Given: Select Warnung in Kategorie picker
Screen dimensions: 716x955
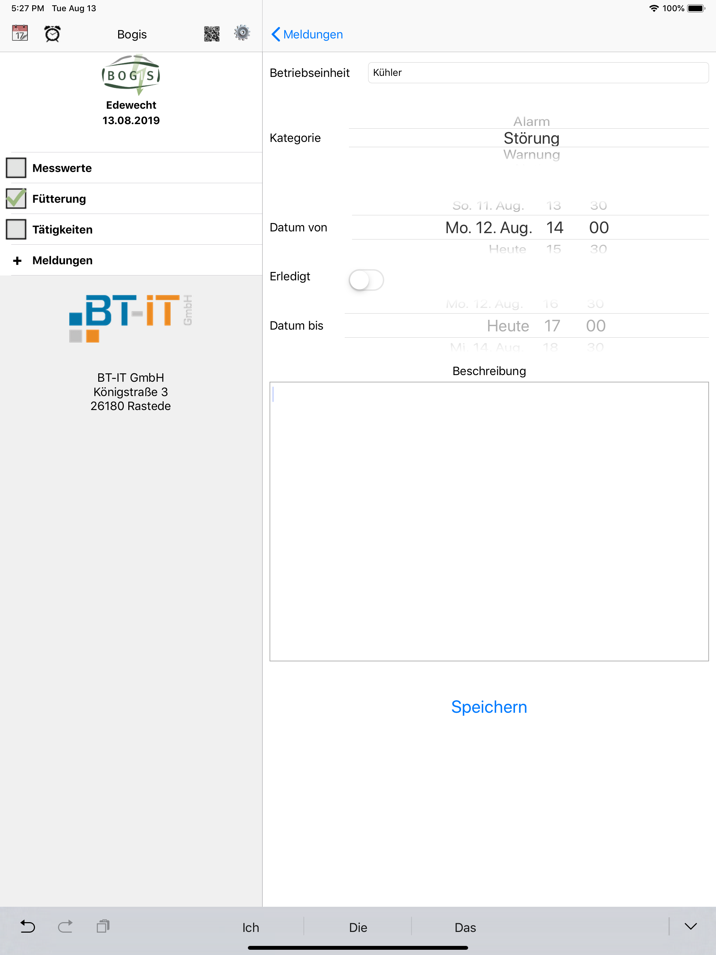Looking at the screenshot, I should [x=531, y=154].
